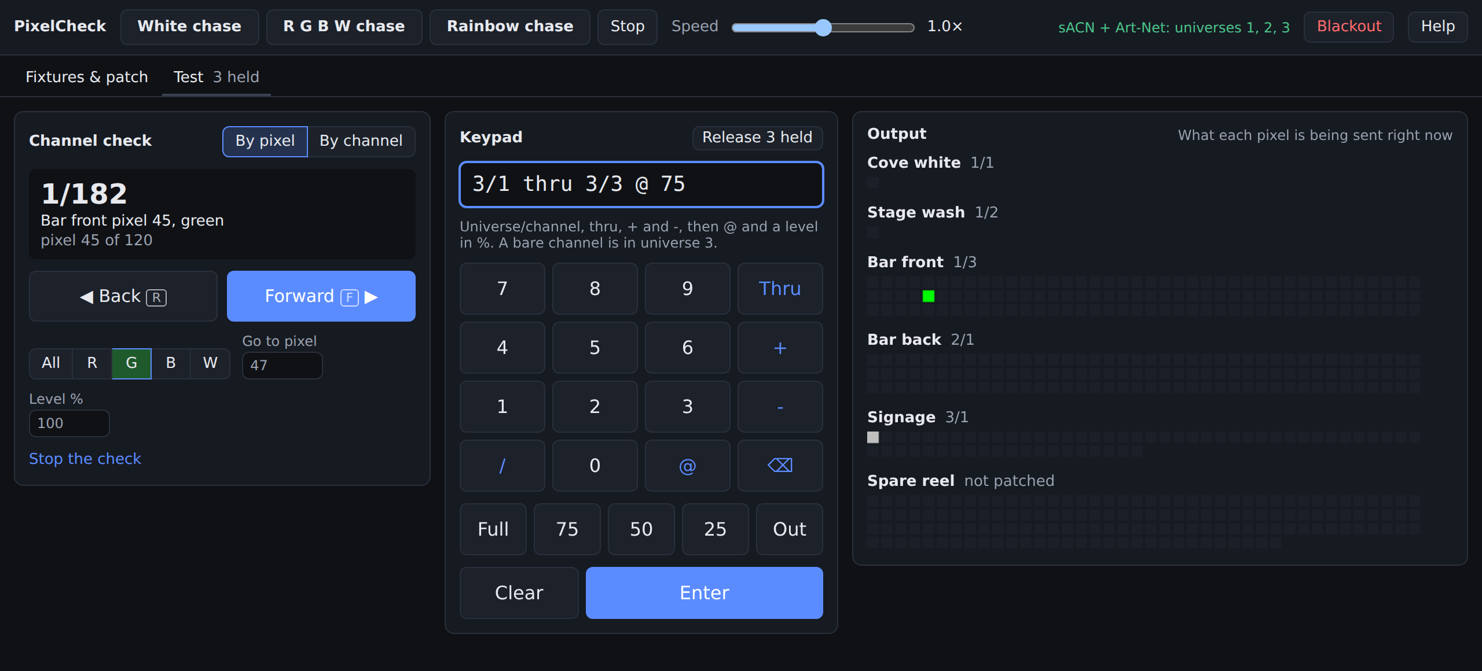Click the 75 level preset
1482x671 pixels.
567,529
